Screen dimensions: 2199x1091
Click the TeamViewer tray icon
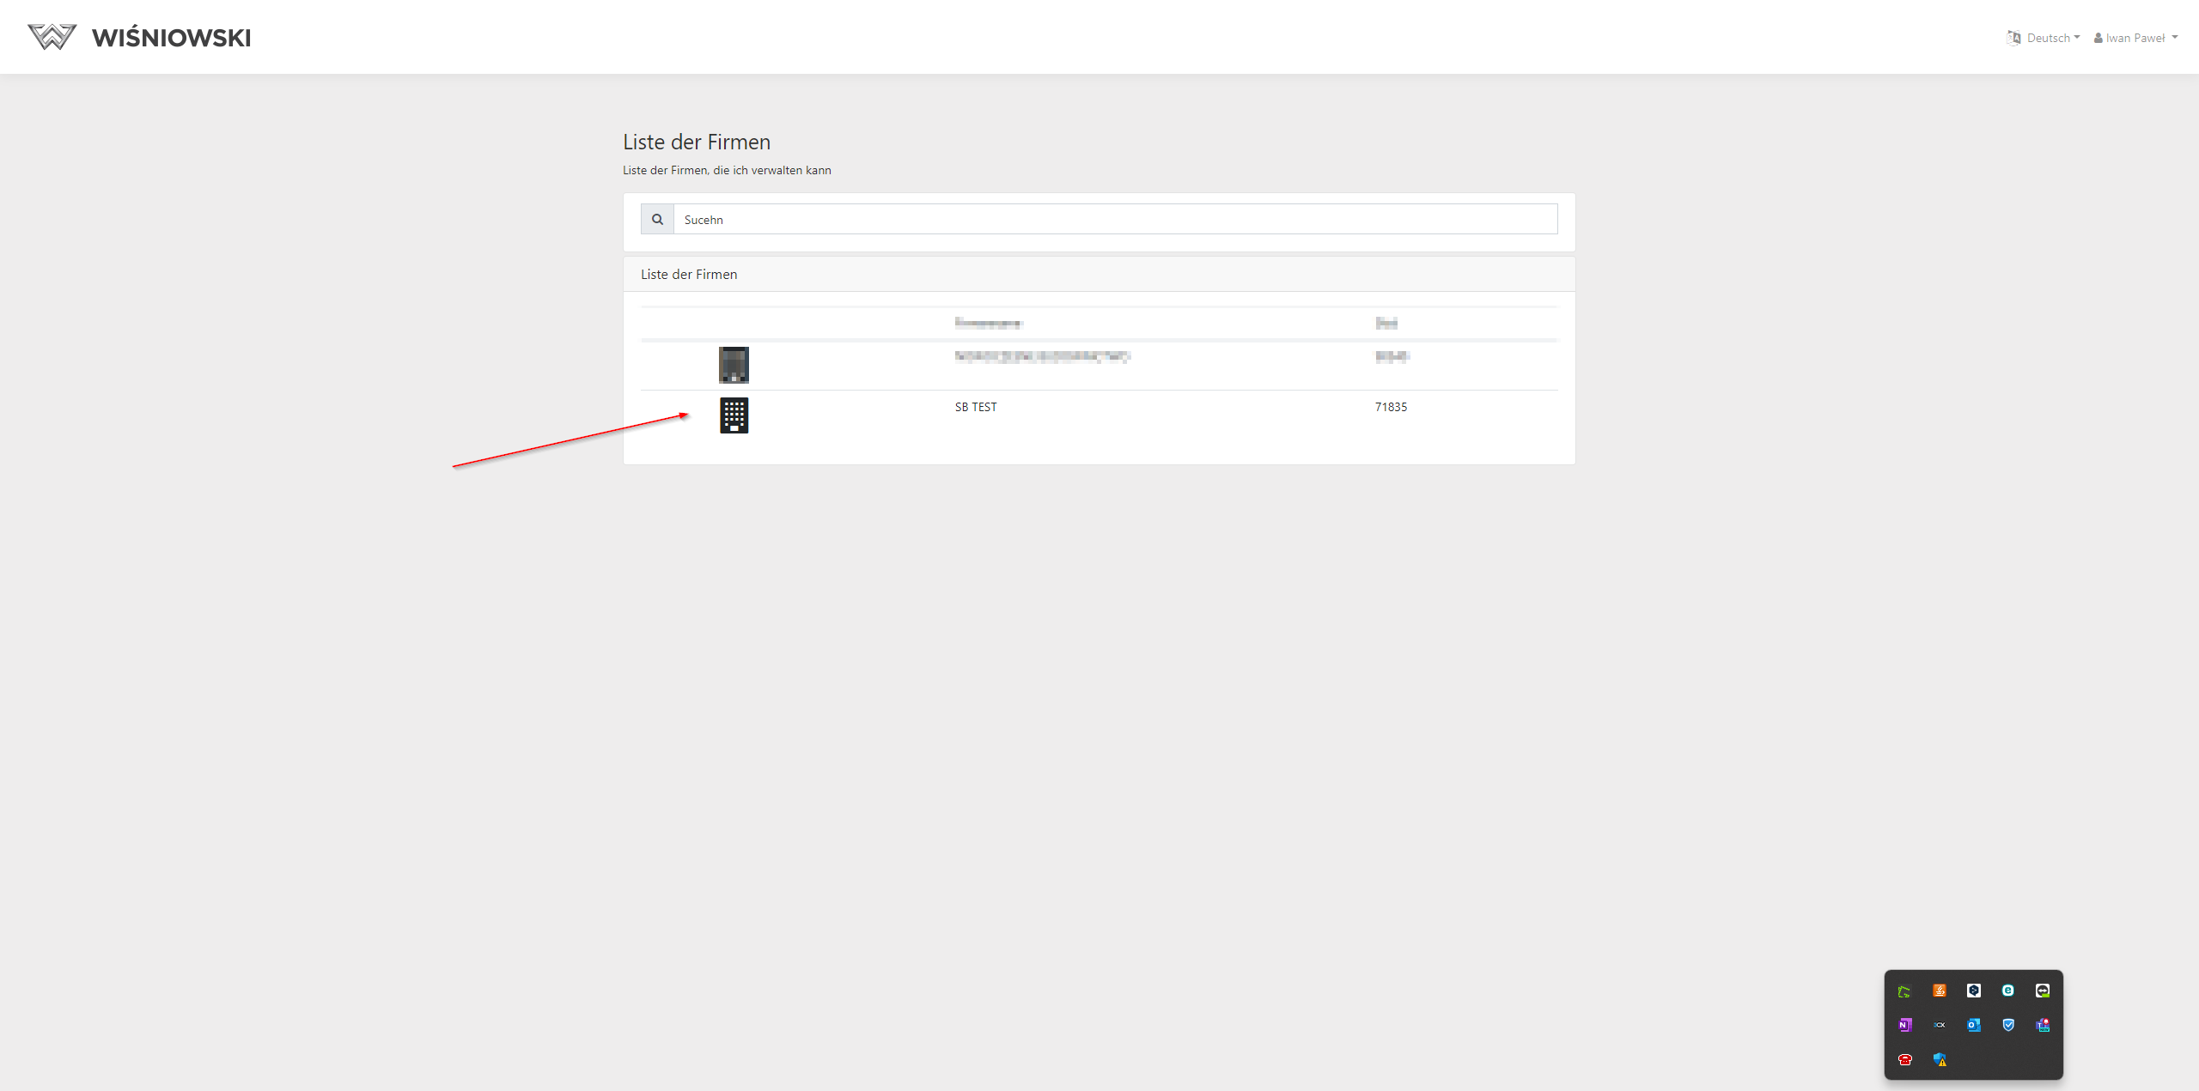[2042, 991]
